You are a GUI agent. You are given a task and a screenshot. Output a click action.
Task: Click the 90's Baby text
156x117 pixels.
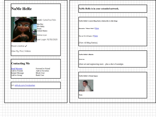pyautogui.click(x=41, y=26)
